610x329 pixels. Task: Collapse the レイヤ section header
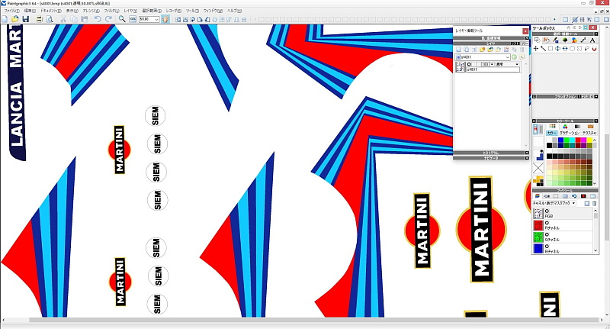(x=491, y=44)
